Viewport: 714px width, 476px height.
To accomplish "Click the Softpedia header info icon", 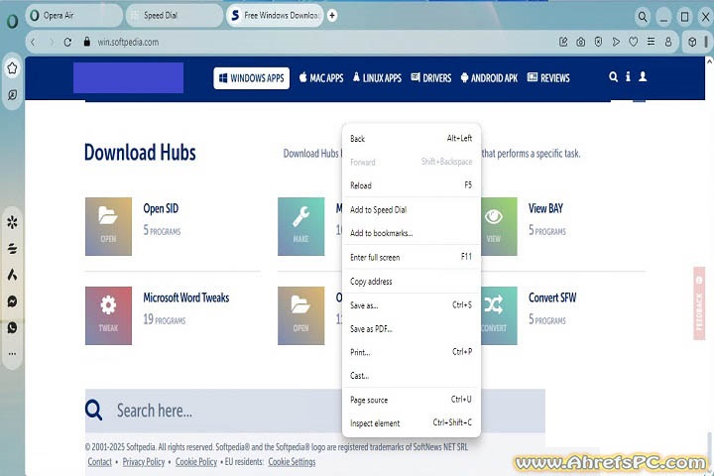I will (628, 76).
